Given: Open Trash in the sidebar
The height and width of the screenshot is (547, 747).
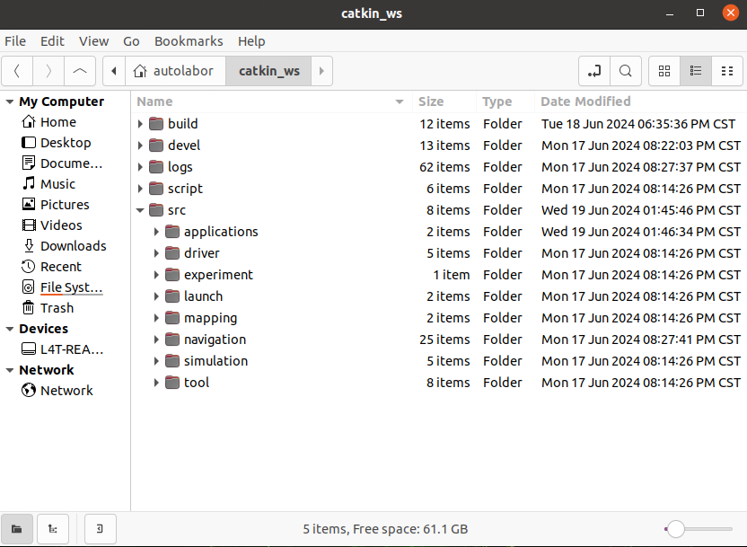Looking at the screenshot, I should point(57,308).
